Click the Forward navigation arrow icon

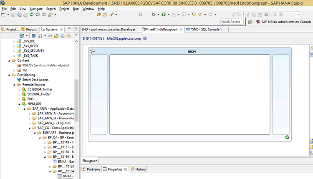pyautogui.click(x=210, y=15)
